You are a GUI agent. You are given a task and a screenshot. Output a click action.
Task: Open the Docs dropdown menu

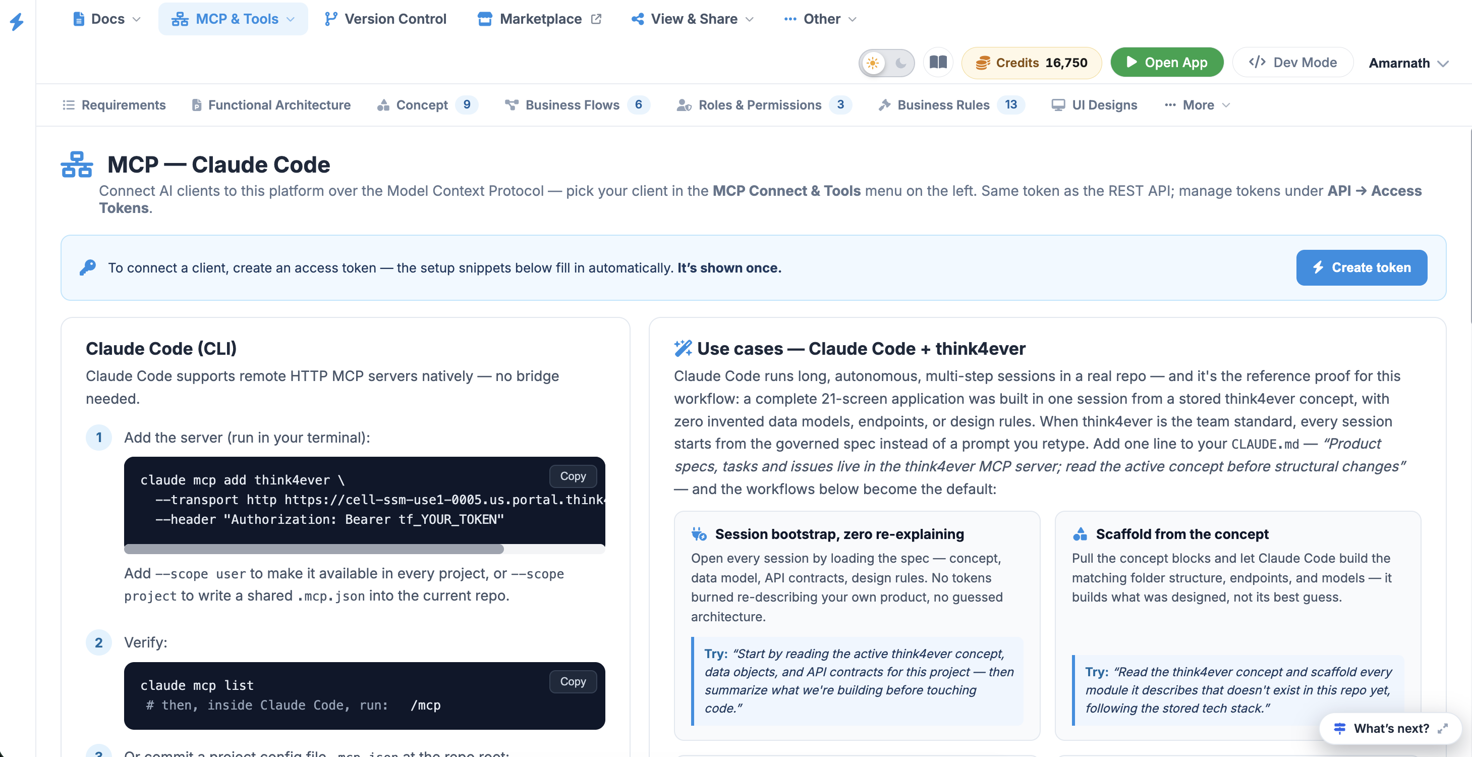[x=107, y=19]
